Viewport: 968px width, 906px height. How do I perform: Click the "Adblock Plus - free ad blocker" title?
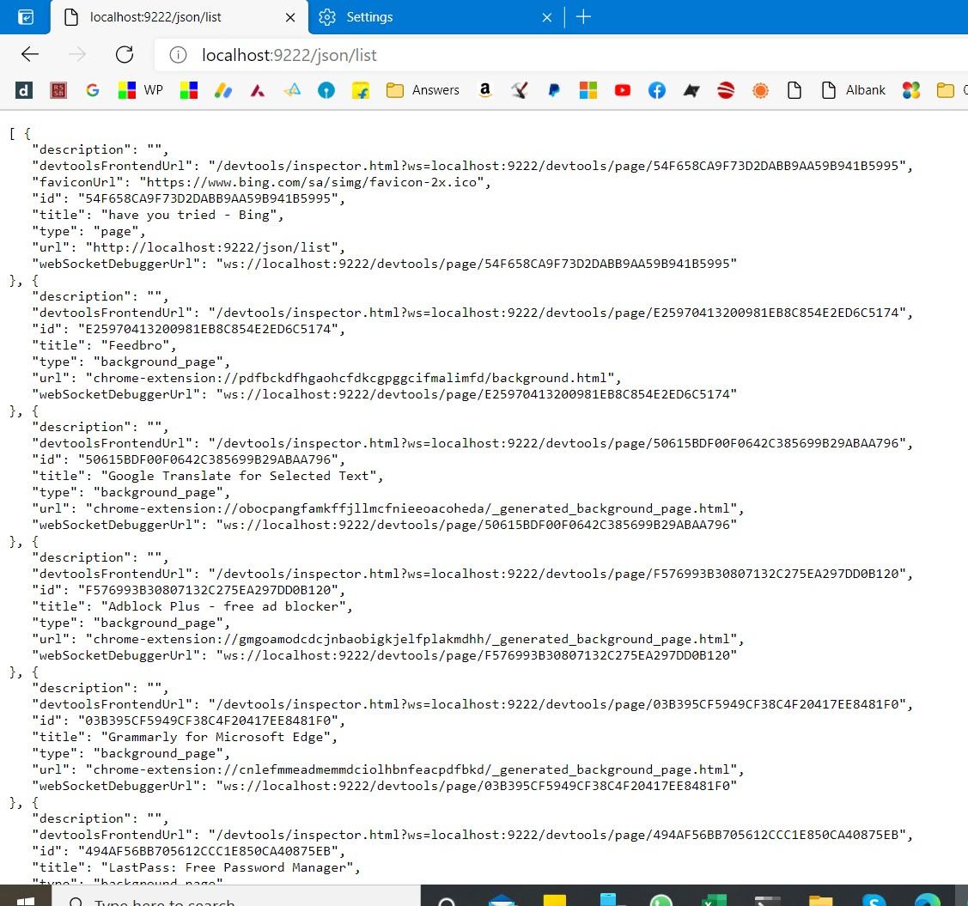pyautogui.click(x=222, y=606)
